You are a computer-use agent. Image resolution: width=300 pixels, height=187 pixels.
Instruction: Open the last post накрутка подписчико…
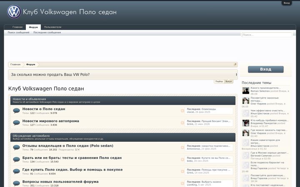click(216, 146)
